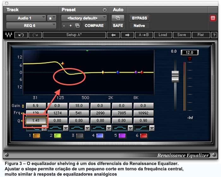Screen dimensions: 221x177
Task: Click band 4 bell filter shape icon
Action: (99, 128)
